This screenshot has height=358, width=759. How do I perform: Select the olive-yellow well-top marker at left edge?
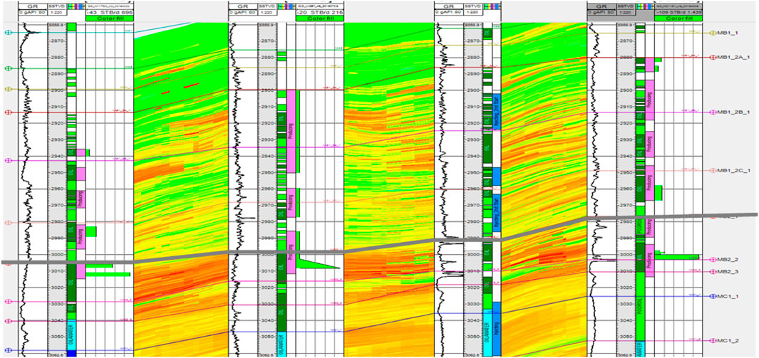click(x=8, y=90)
